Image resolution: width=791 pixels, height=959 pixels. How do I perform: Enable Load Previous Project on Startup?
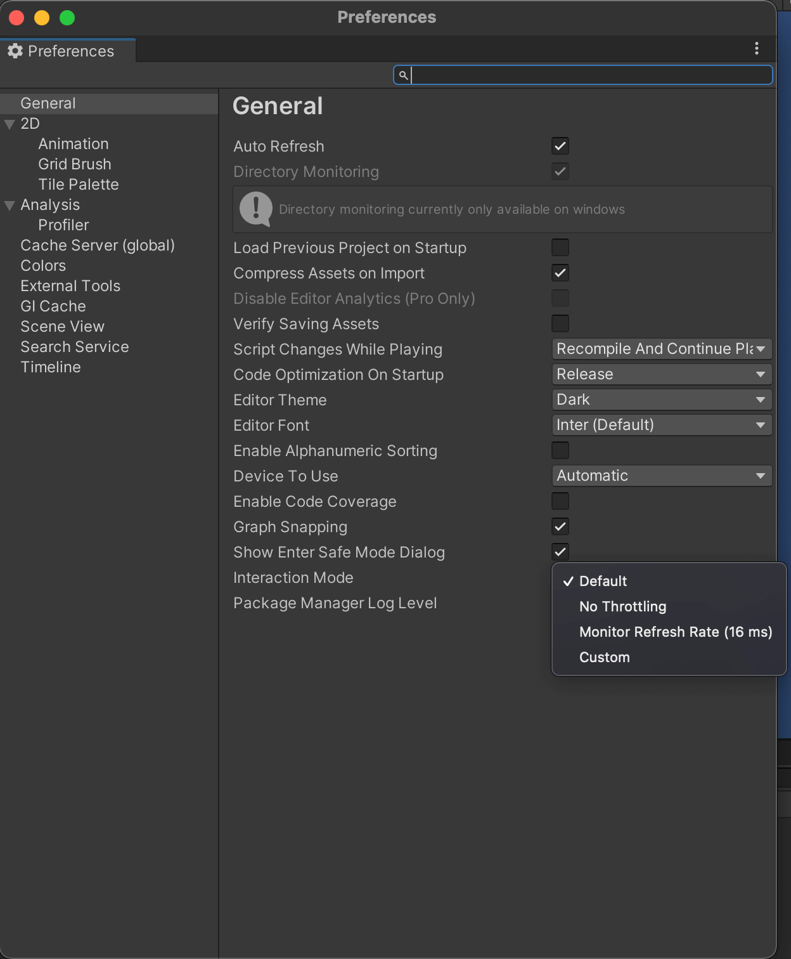coord(560,247)
